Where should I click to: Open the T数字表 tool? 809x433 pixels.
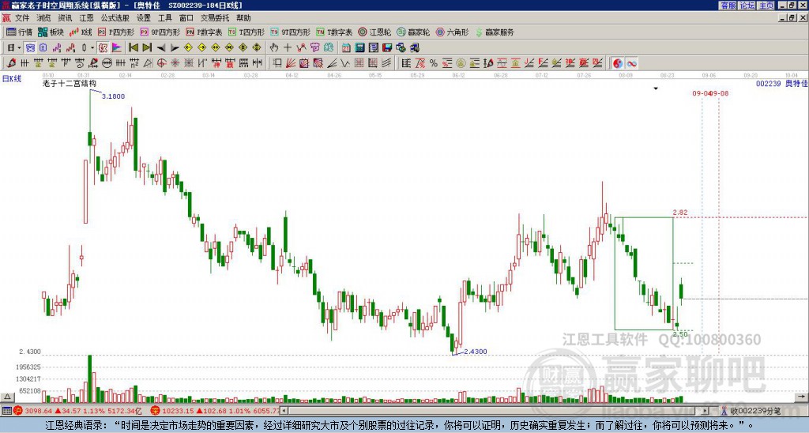[334, 32]
